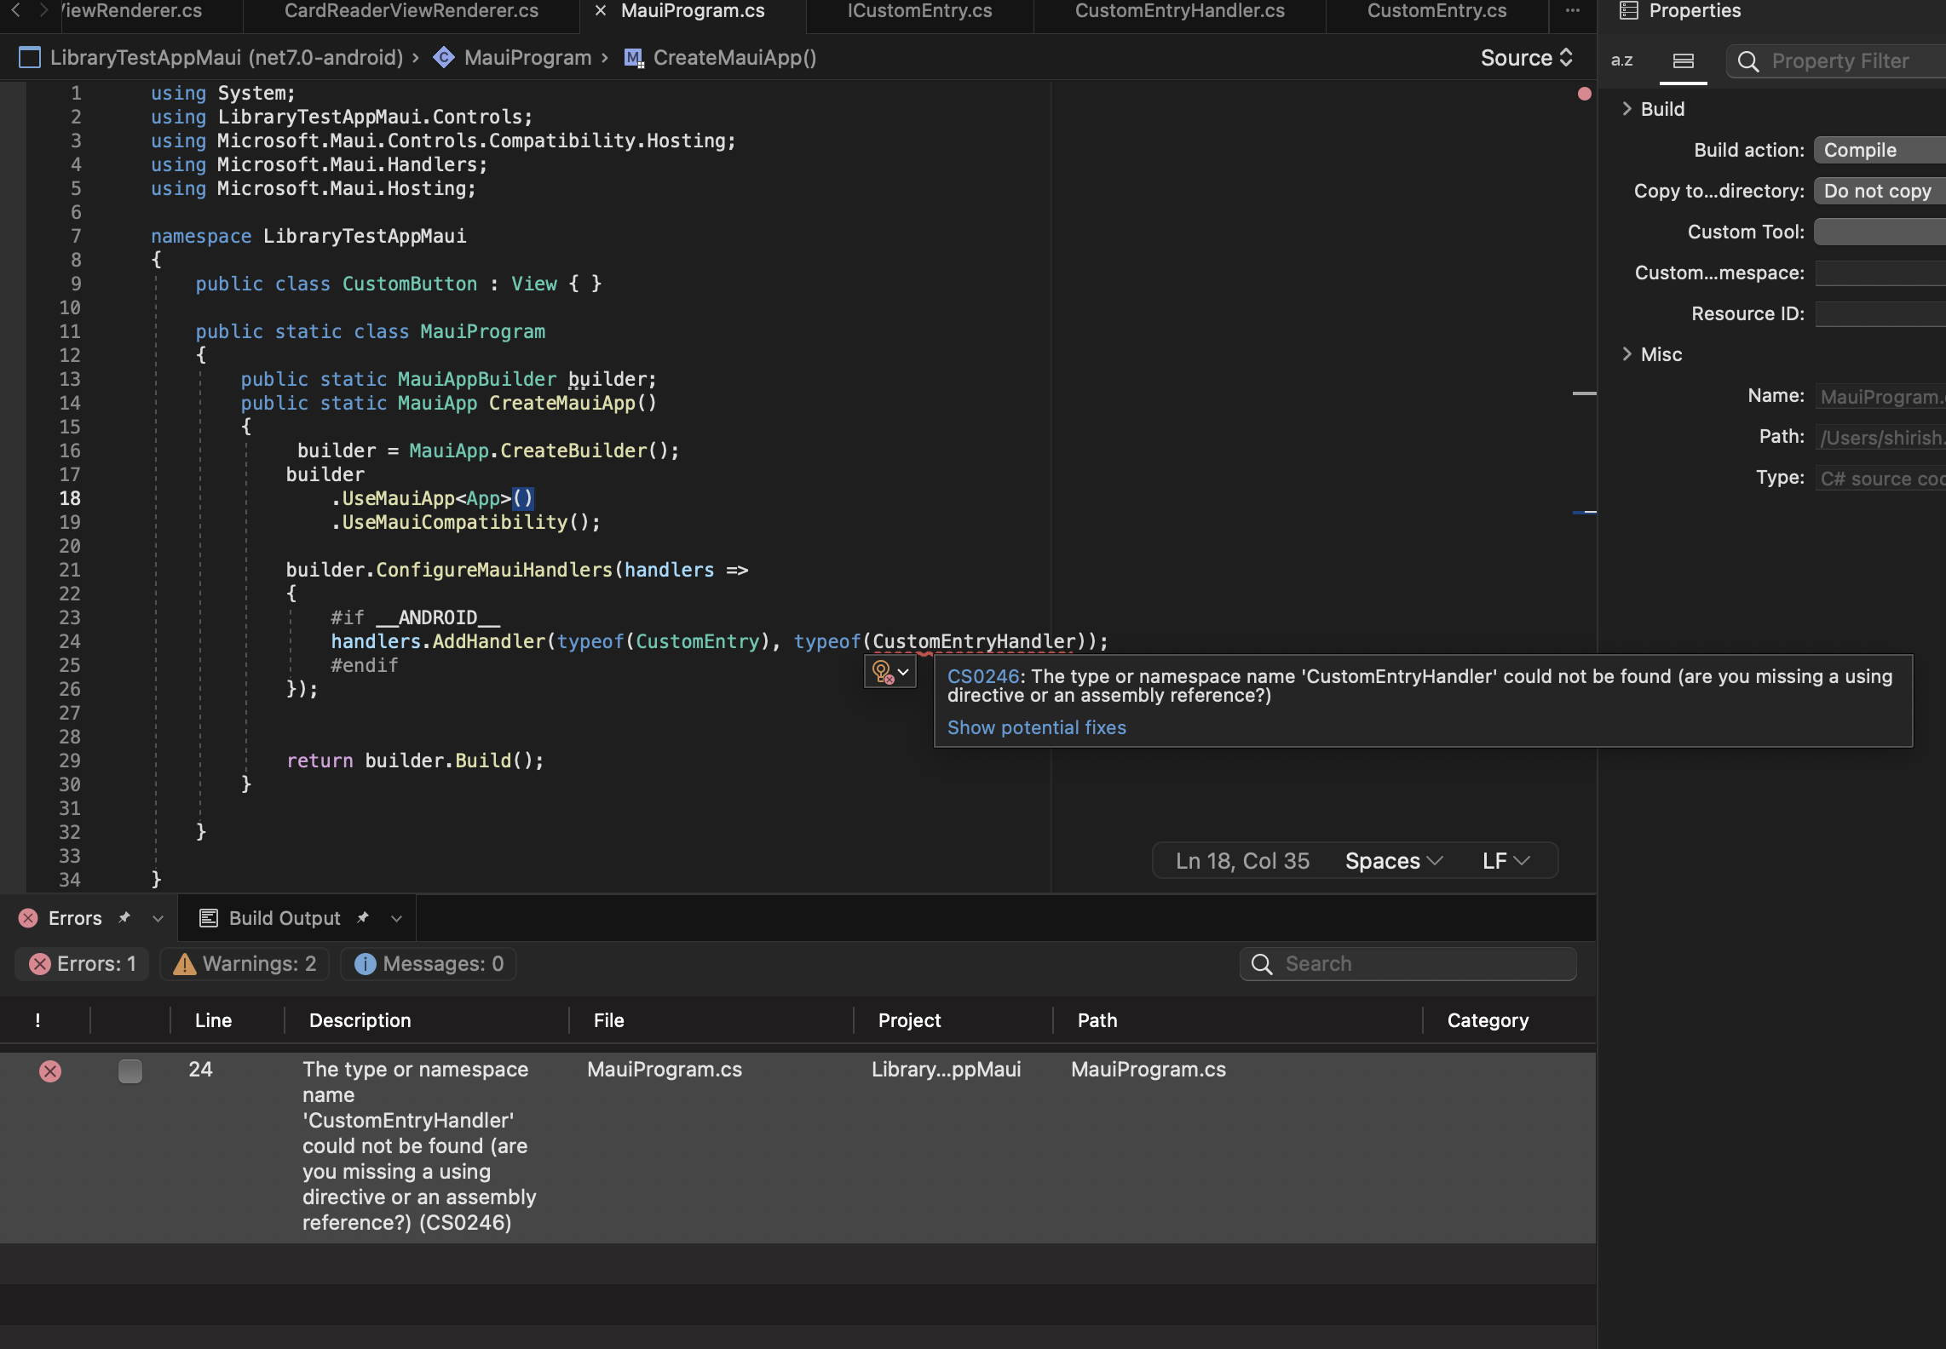
Task: Sort properties alphabetically with the a.z icon
Action: [1621, 60]
